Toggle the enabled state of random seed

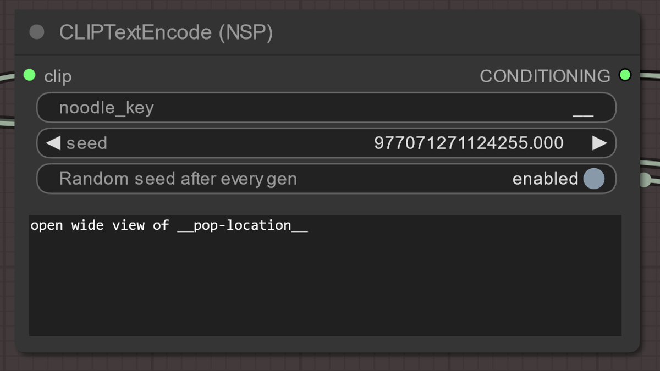coord(593,178)
